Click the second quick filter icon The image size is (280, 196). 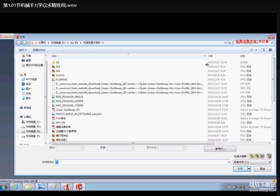point(257,156)
